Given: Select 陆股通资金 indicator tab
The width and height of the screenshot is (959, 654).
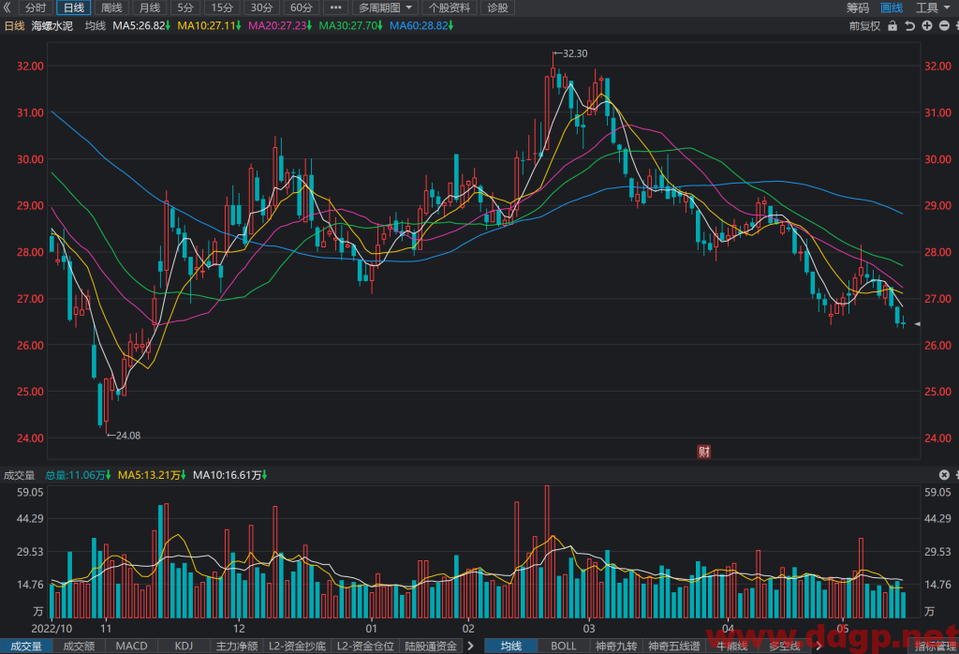Looking at the screenshot, I should [431, 647].
